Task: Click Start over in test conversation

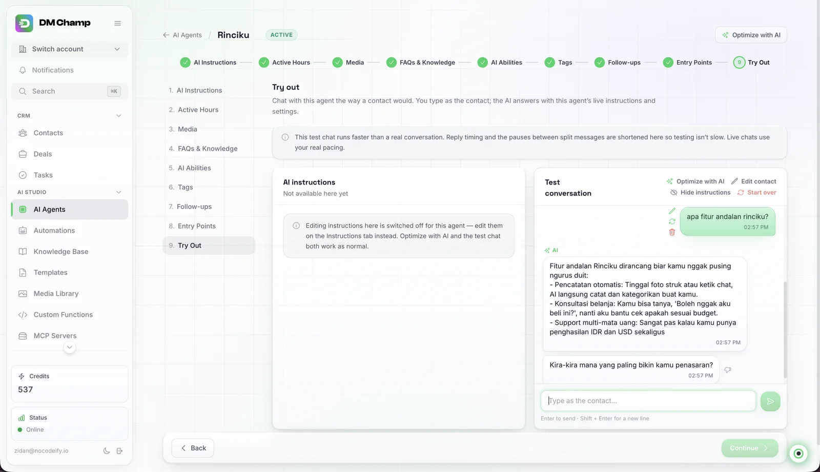Action: [x=756, y=193]
